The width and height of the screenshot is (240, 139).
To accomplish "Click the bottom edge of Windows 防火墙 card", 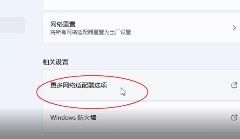I will click(142, 132).
